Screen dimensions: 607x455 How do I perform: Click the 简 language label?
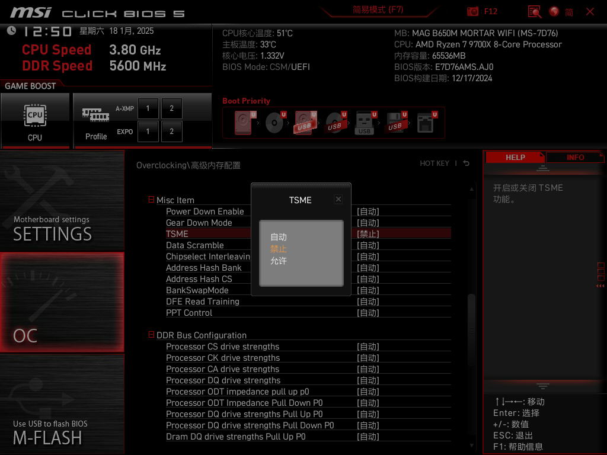(569, 12)
